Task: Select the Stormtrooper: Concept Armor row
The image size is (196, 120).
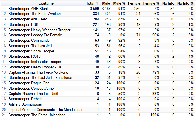Action: (x=98, y=89)
